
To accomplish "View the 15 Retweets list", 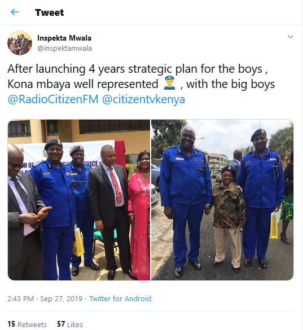I will (27, 324).
